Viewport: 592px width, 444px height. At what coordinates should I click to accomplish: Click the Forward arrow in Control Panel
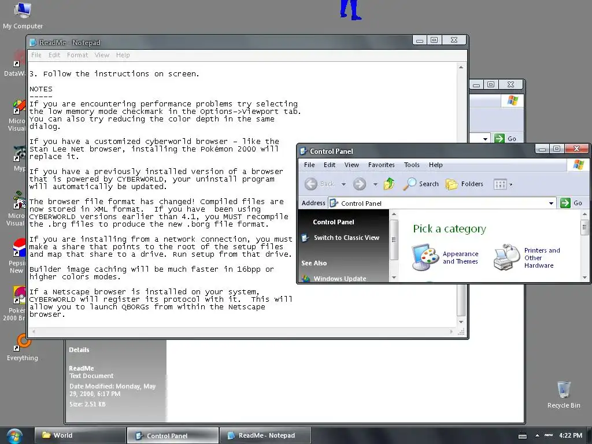click(x=360, y=184)
